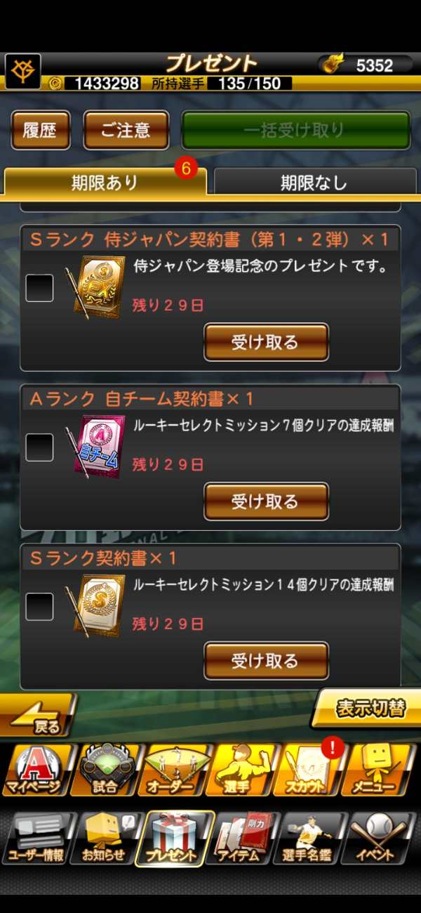Receive the Aランク 自チーム契約書 via 受け取る

[x=266, y=501]
